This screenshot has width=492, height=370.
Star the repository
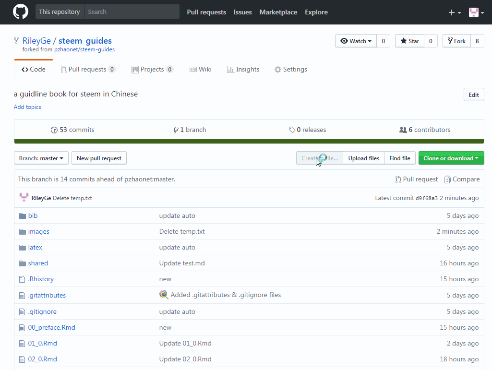pyautogui.click(x=409, y=41)
